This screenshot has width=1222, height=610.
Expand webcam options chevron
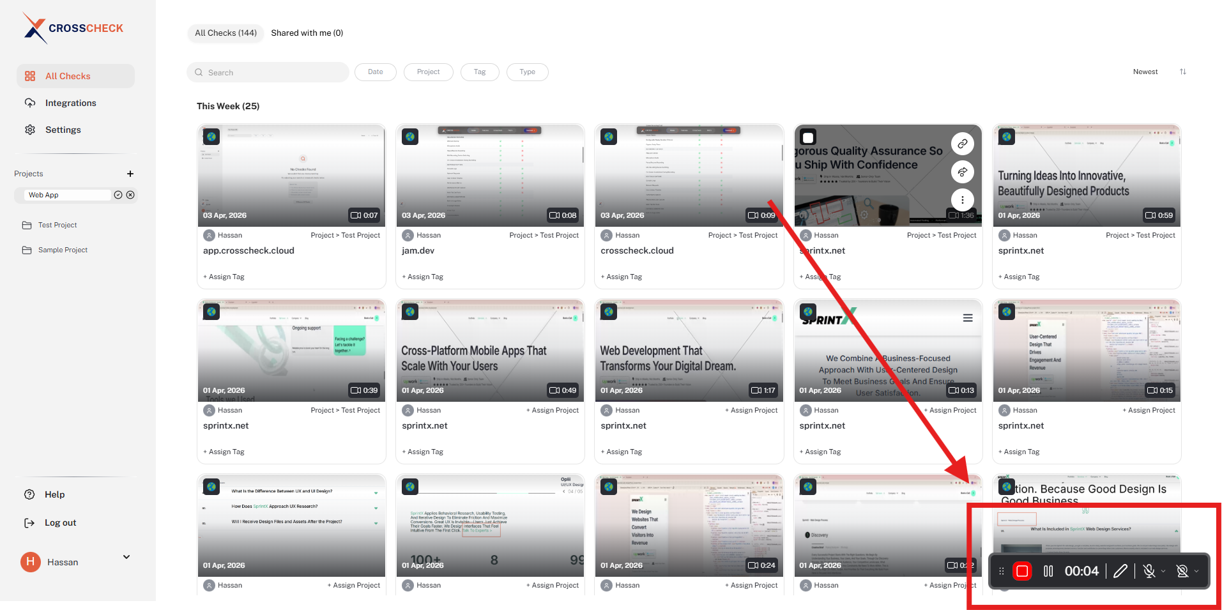tap(1196, 571)
